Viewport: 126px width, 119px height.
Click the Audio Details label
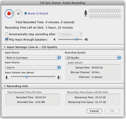pos(75,63)
